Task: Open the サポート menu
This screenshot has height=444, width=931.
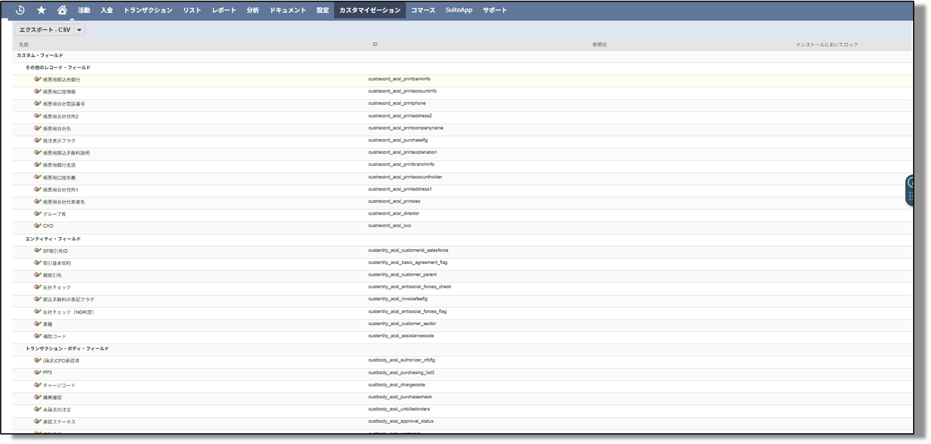Action: tap(495, 10)
